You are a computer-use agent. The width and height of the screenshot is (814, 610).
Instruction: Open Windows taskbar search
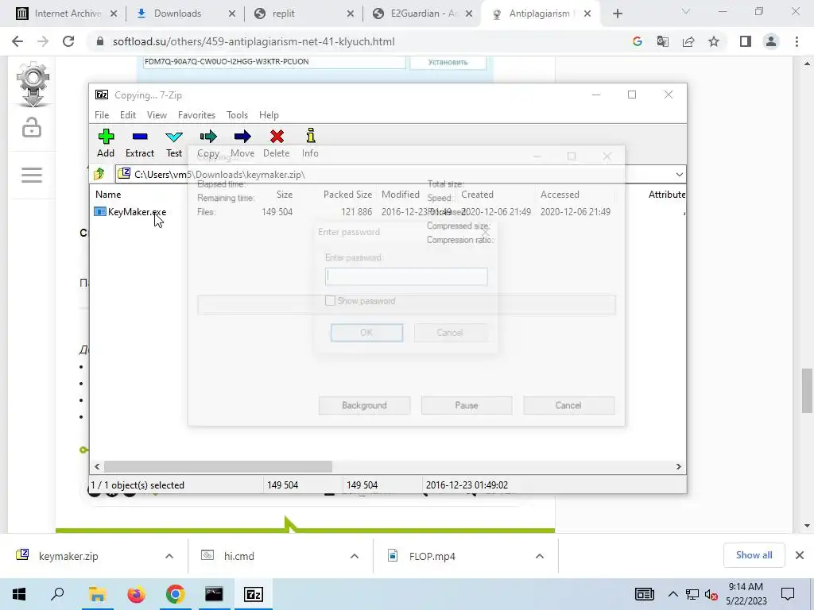tap(57, 594)
